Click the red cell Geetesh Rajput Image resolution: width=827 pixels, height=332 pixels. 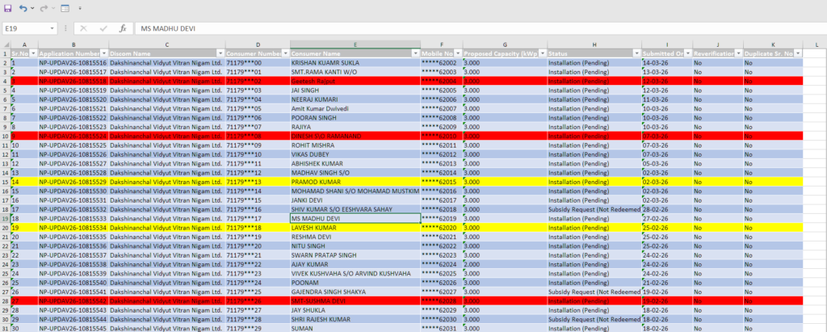coord(355,81)
